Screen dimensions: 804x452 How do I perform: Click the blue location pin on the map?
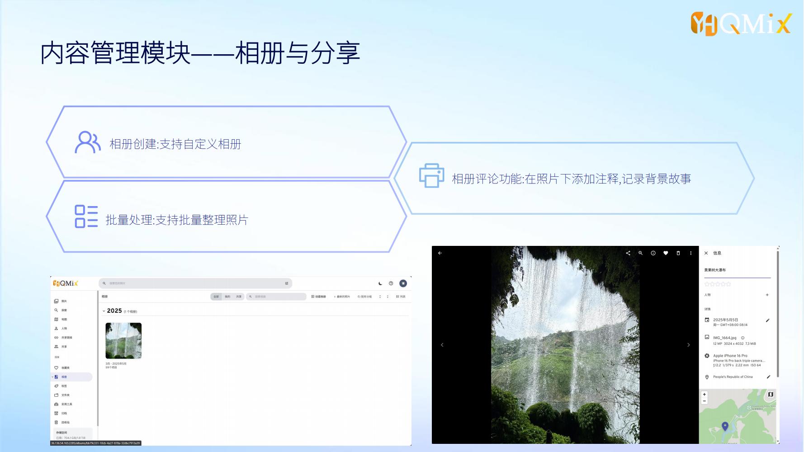pos(725,426)
